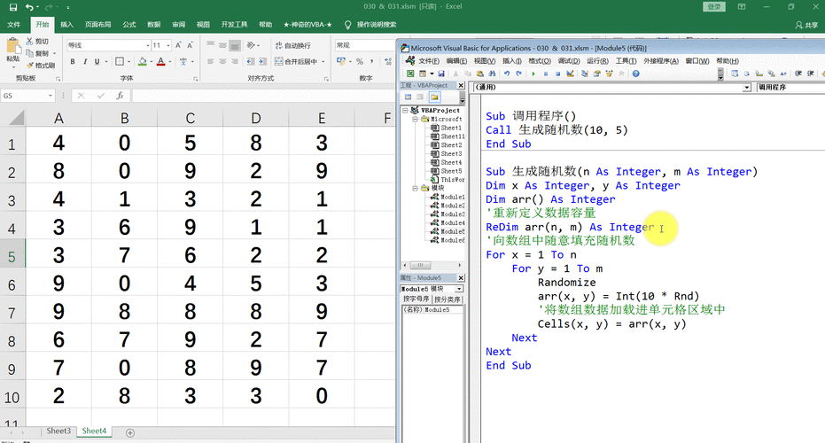The image size is (825, 443).
Task: Open the 运行(R) menu in VBA editor
Action: click(x=597, y=61)
